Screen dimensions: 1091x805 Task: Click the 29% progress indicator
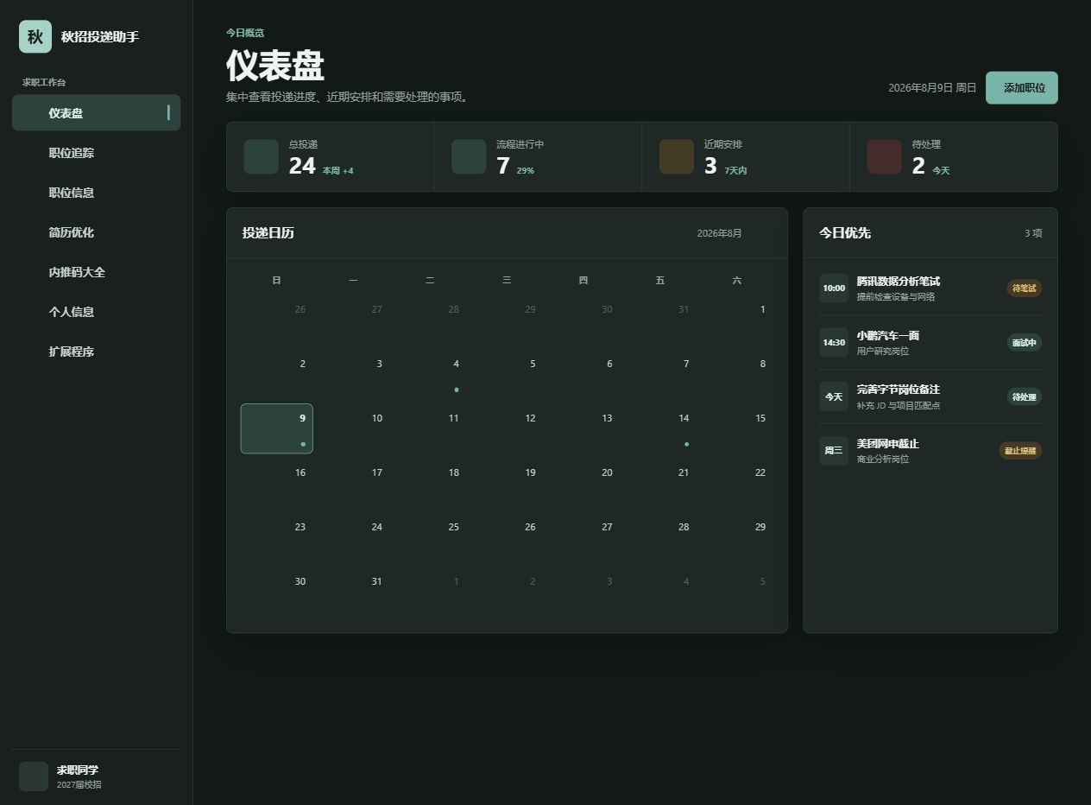[x=525, y=171]
